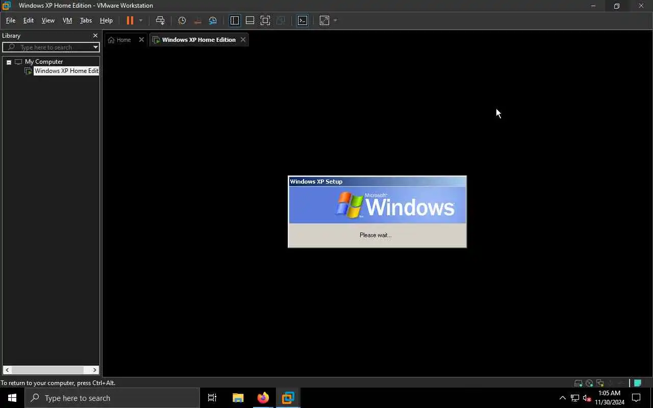Viewport: 653px width, 408px height.
Task: Open the VM menu
Action: tap(67, 20)
